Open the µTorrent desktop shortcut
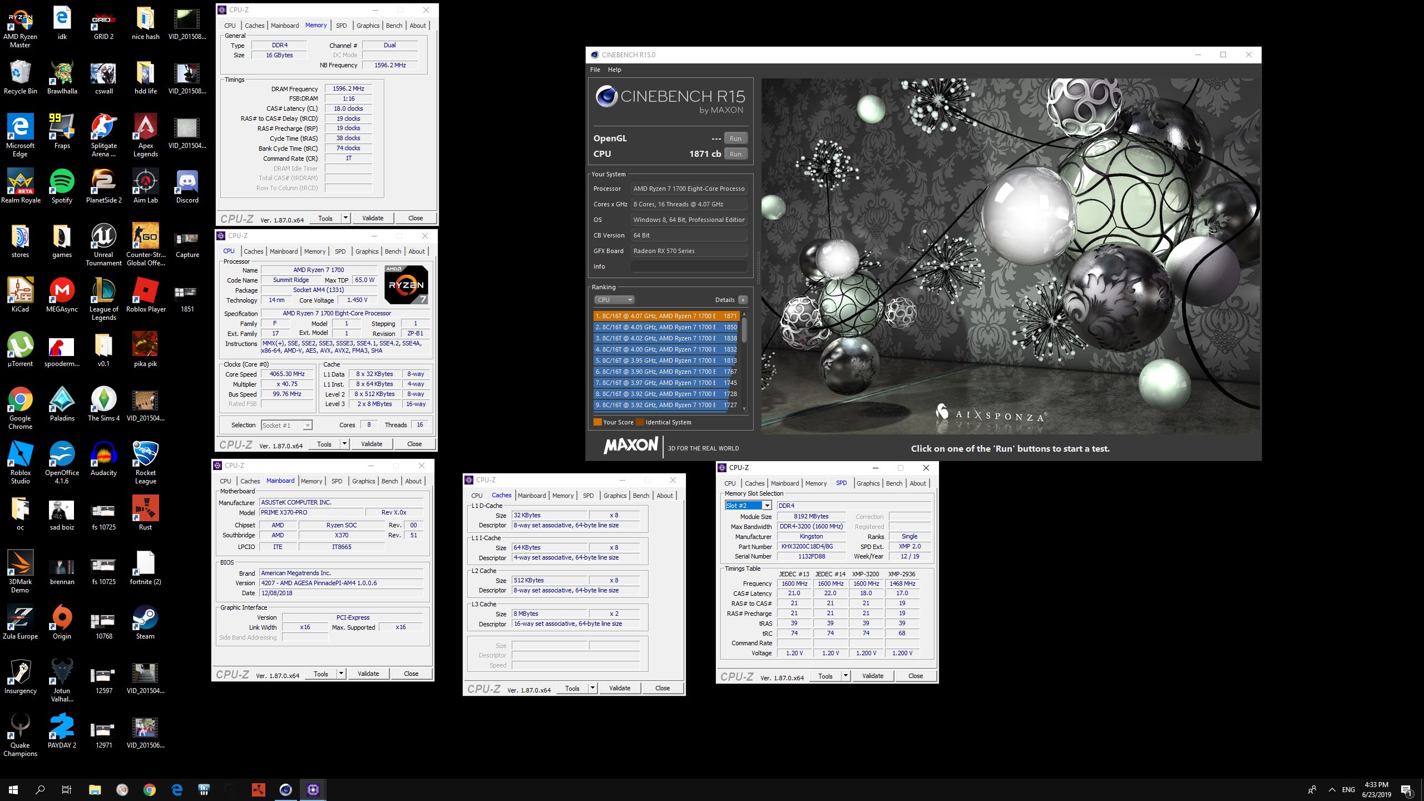This screenshot has width=1424, height=801. click(x=21, y=349)
